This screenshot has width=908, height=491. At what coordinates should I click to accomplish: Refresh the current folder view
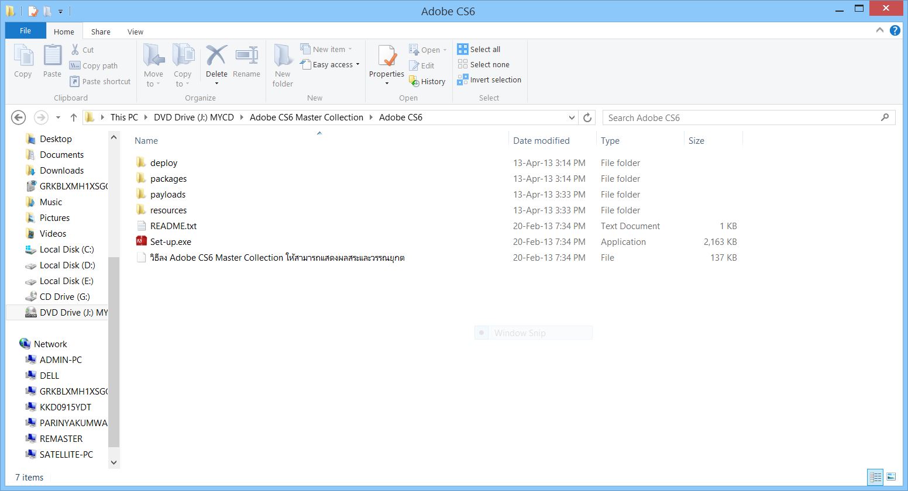click(587, 117)
